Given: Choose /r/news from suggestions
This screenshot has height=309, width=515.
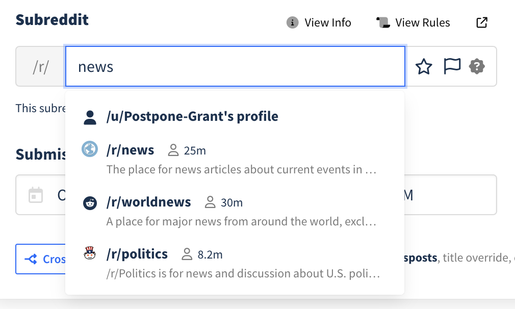Looking at the screenshot, I should [x=235, y=159].
